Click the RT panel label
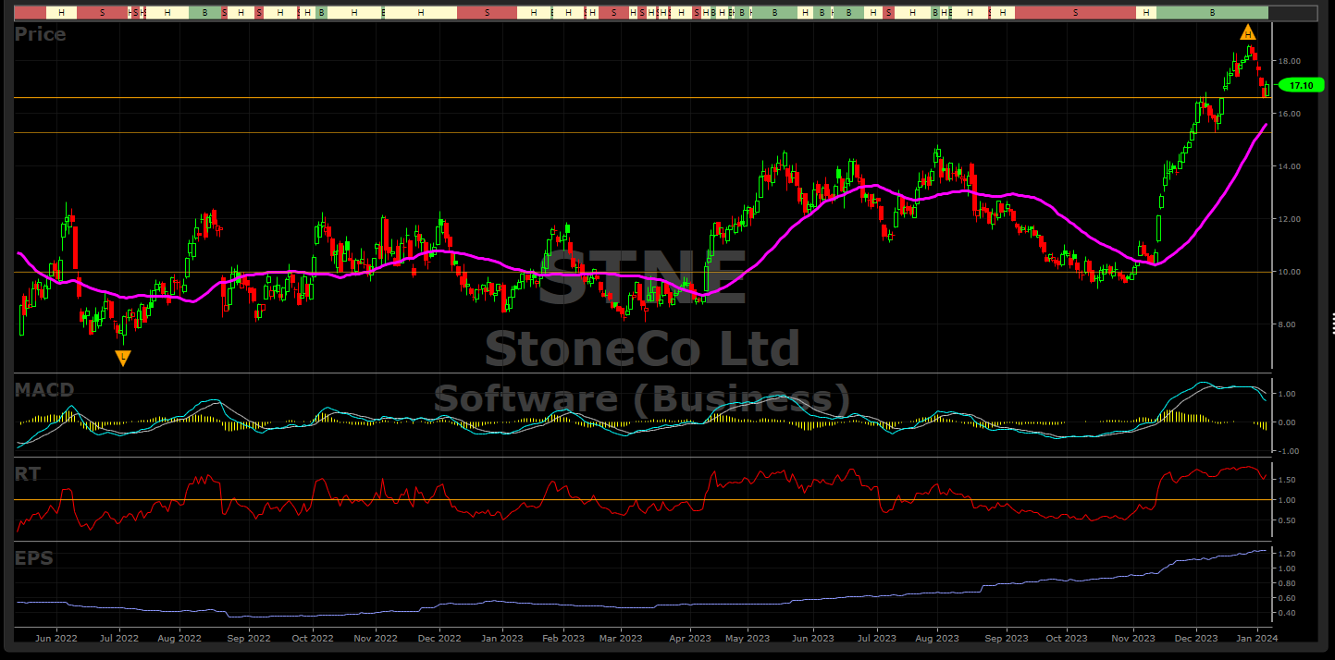The height and width of the screenshot is (660, 1335). pyautogui.click(x=28, y=473)
